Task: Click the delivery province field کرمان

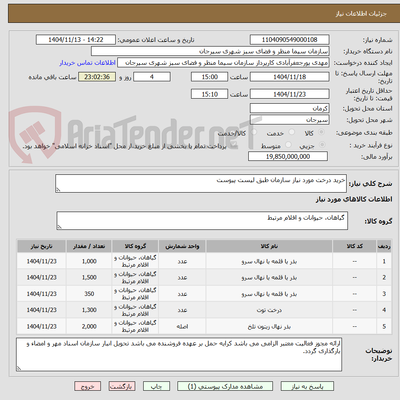Action: coord(289,108)
